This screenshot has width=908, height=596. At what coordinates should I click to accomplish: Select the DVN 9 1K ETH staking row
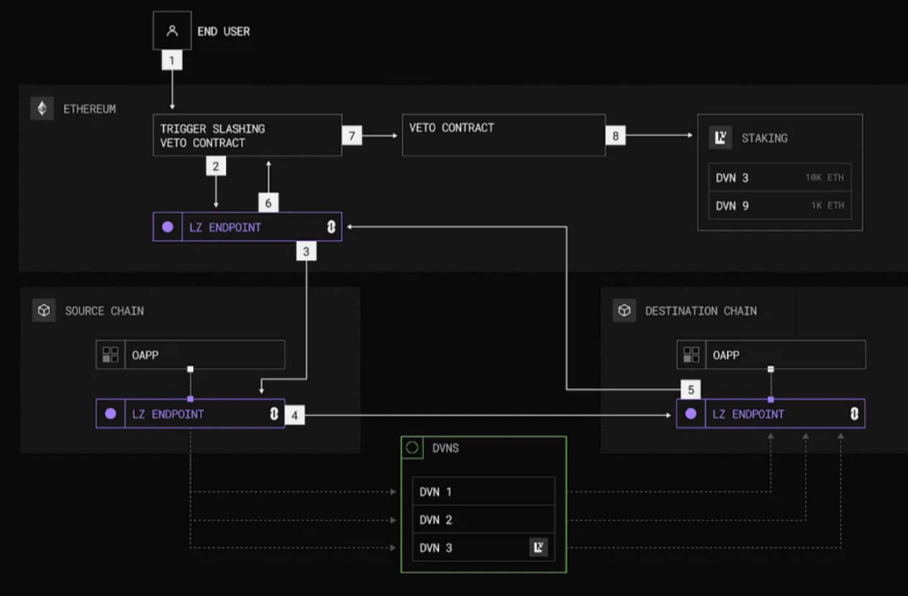[779, 206]
